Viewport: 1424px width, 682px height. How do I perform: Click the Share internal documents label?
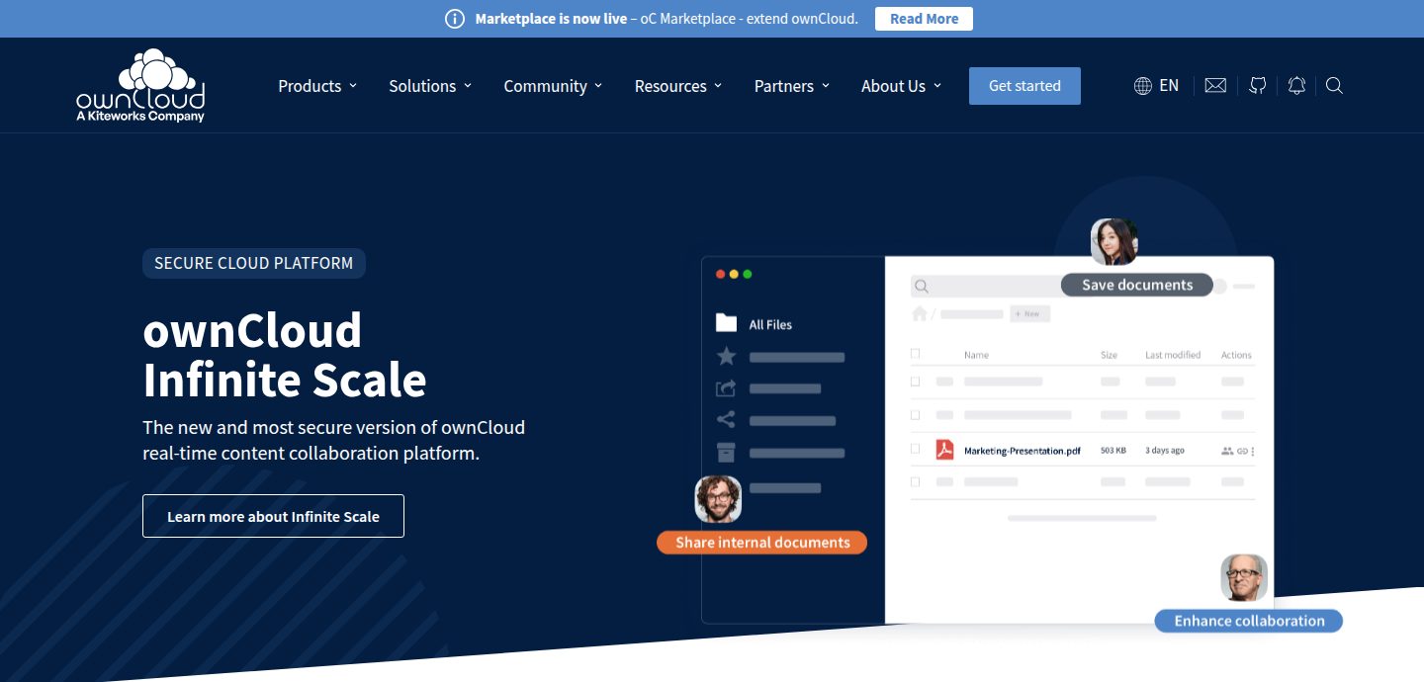point(762,543)
